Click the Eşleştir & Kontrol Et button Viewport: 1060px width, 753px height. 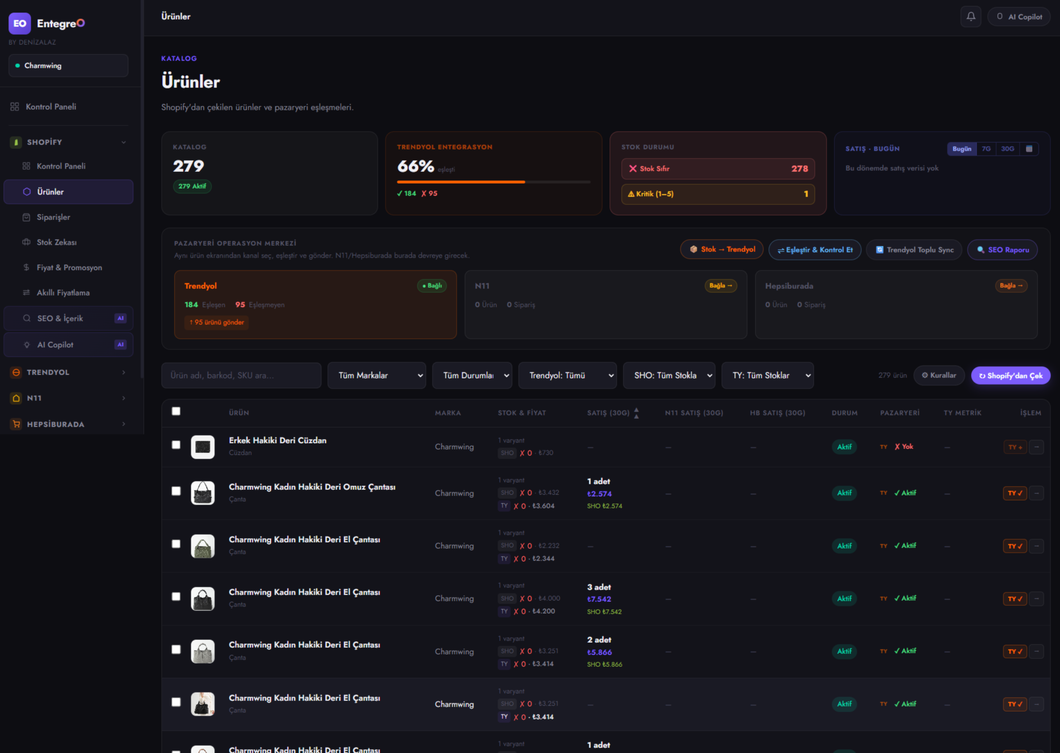coord(815,250)
